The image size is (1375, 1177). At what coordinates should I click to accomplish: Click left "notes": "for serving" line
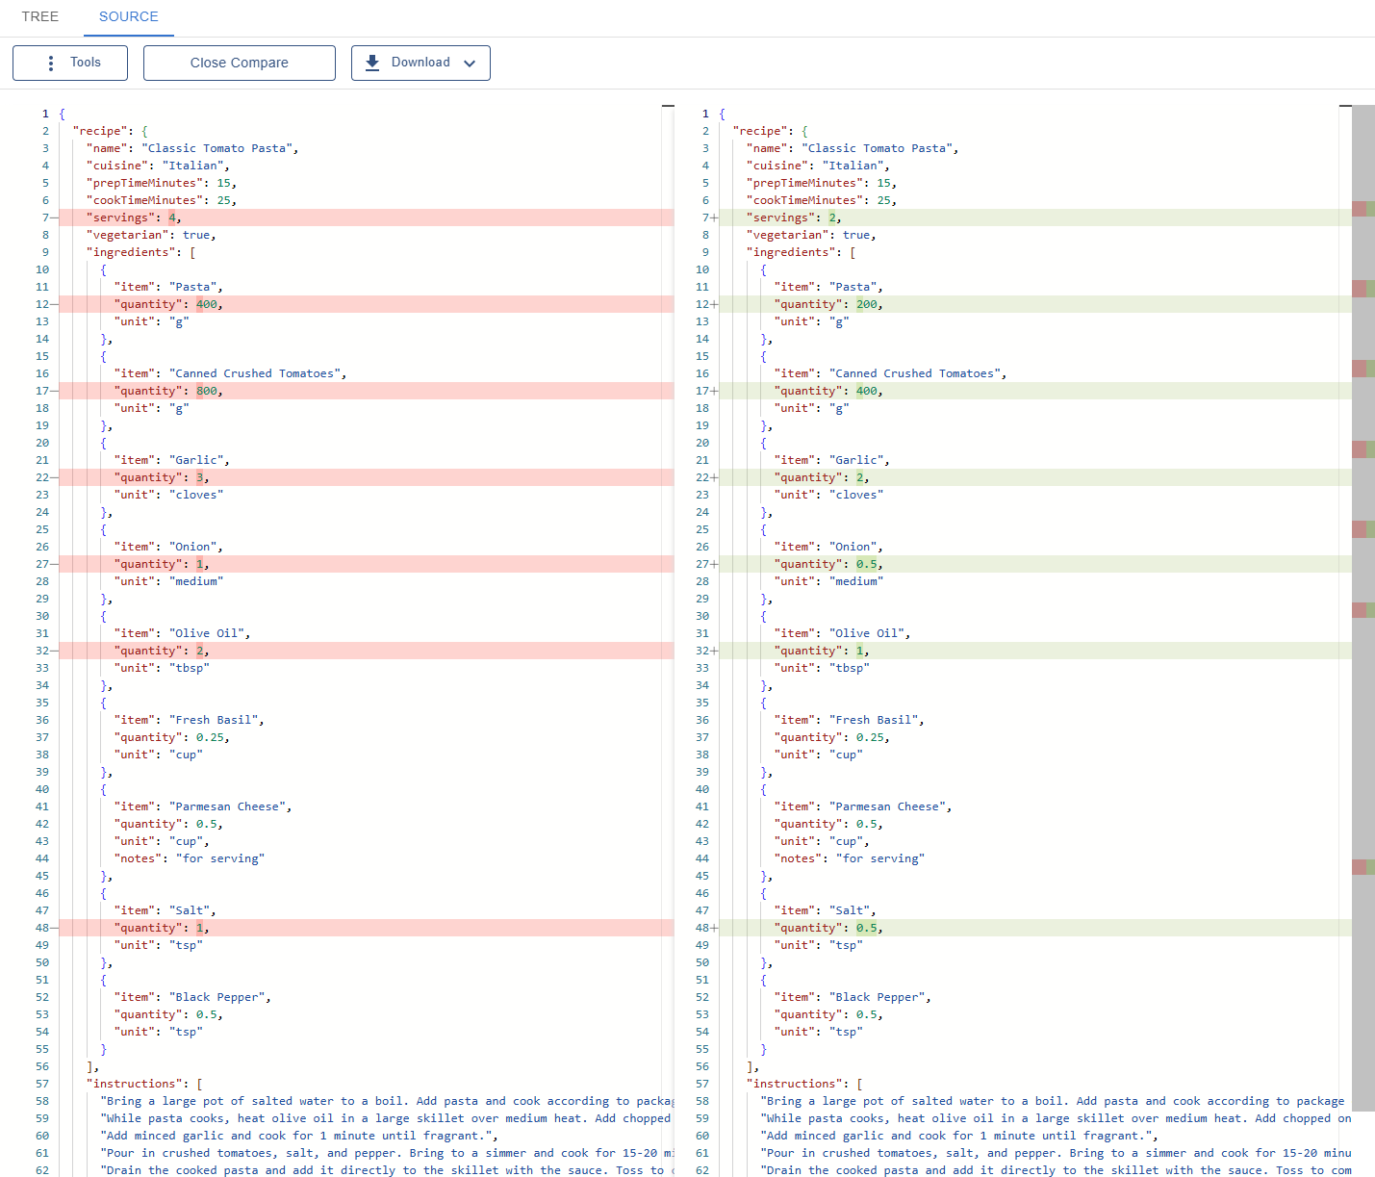pos(189,858)
